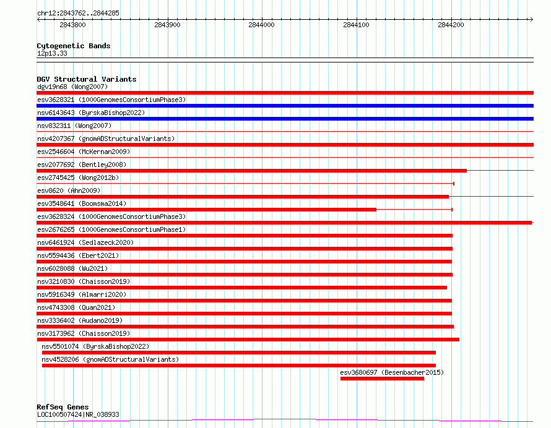551x428 pixels.
Task: Open esv3628321 (1000GenomesConsortiumPhase3) variant label
Action: 111,100
